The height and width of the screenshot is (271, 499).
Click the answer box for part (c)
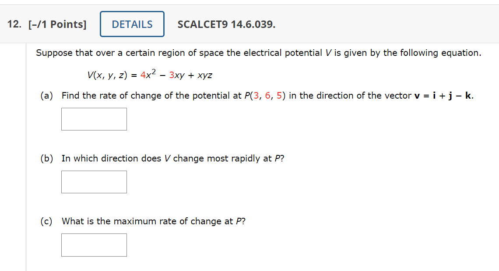pyautogui.click(x=94, y=244)
